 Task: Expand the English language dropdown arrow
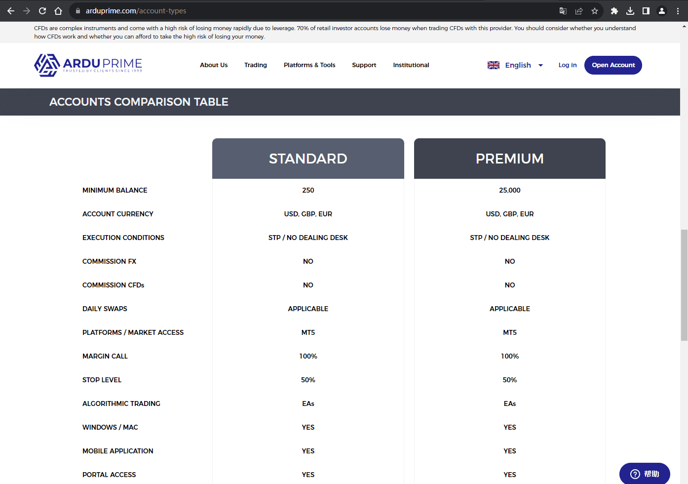pos(540,65)
